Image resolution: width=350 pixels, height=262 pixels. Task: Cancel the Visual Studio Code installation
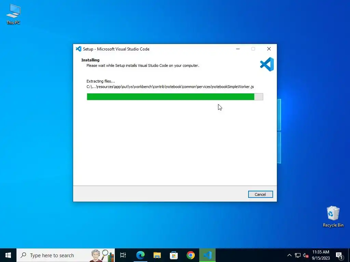tap(260, 194)
